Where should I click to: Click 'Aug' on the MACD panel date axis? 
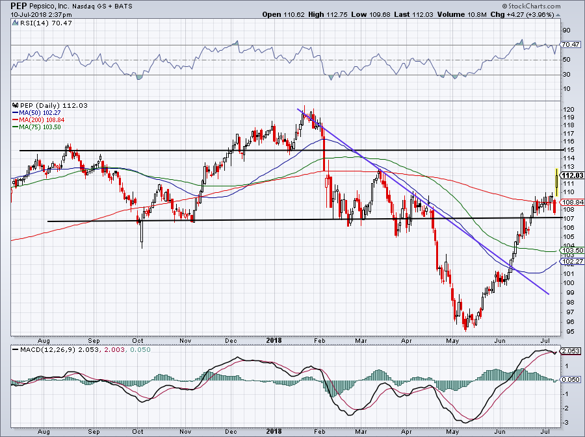[x=44, y=431]
